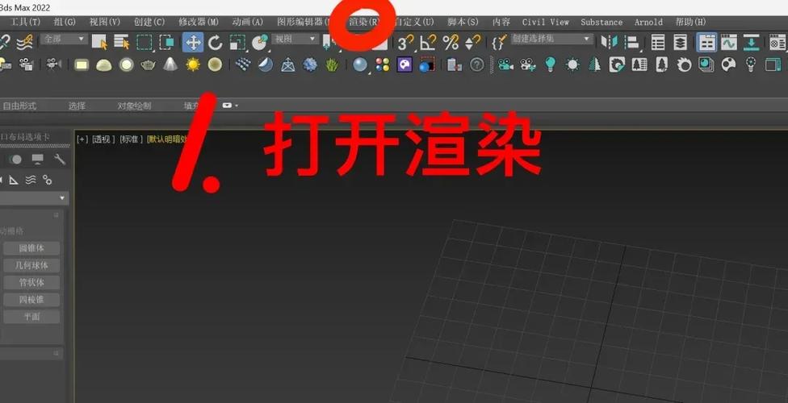Click the white sun light icon
The width and height of the screenshot is (788, 403).
click(572, 64)
